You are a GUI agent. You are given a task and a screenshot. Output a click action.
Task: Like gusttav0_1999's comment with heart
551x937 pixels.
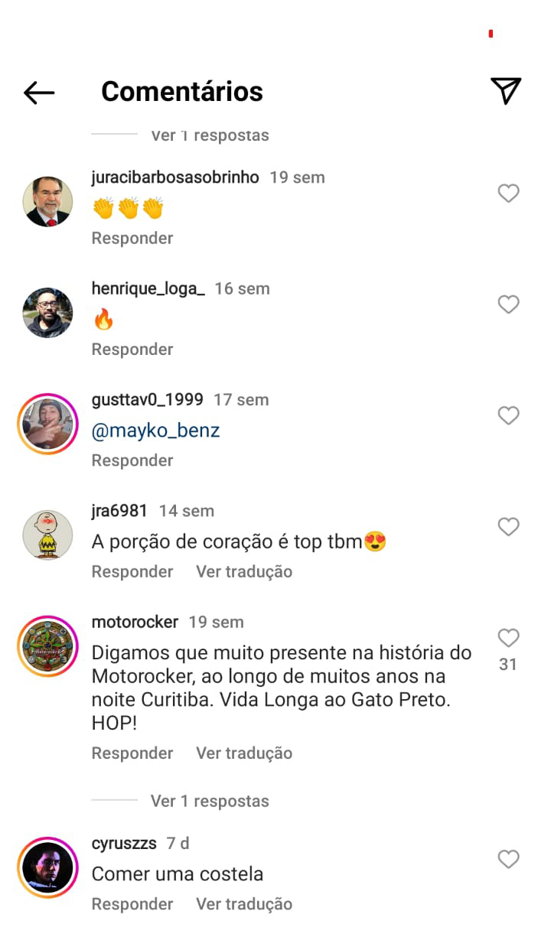tap(509, 415)
